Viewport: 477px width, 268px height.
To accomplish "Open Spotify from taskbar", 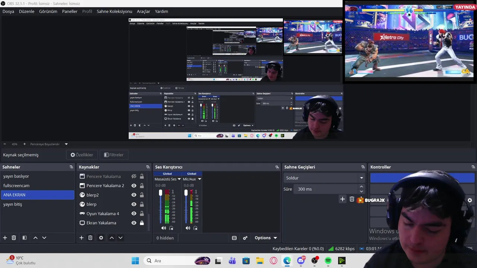I will (x=328, y=261).
